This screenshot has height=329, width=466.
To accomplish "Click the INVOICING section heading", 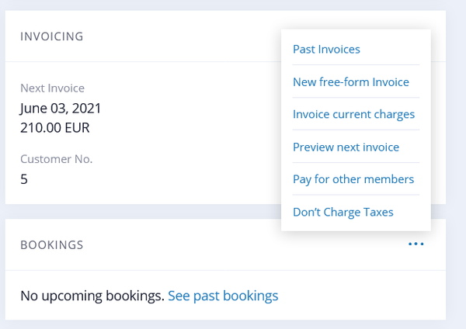I will [52, 36].
